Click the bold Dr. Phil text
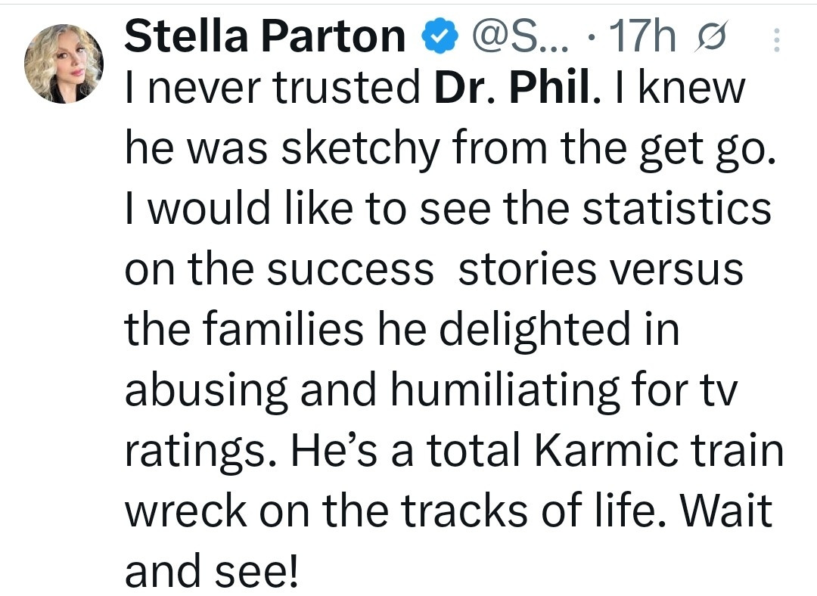 (513, 87)
